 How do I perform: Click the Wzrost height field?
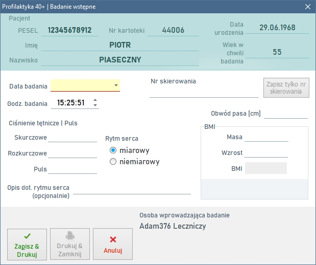pos(266,152)
